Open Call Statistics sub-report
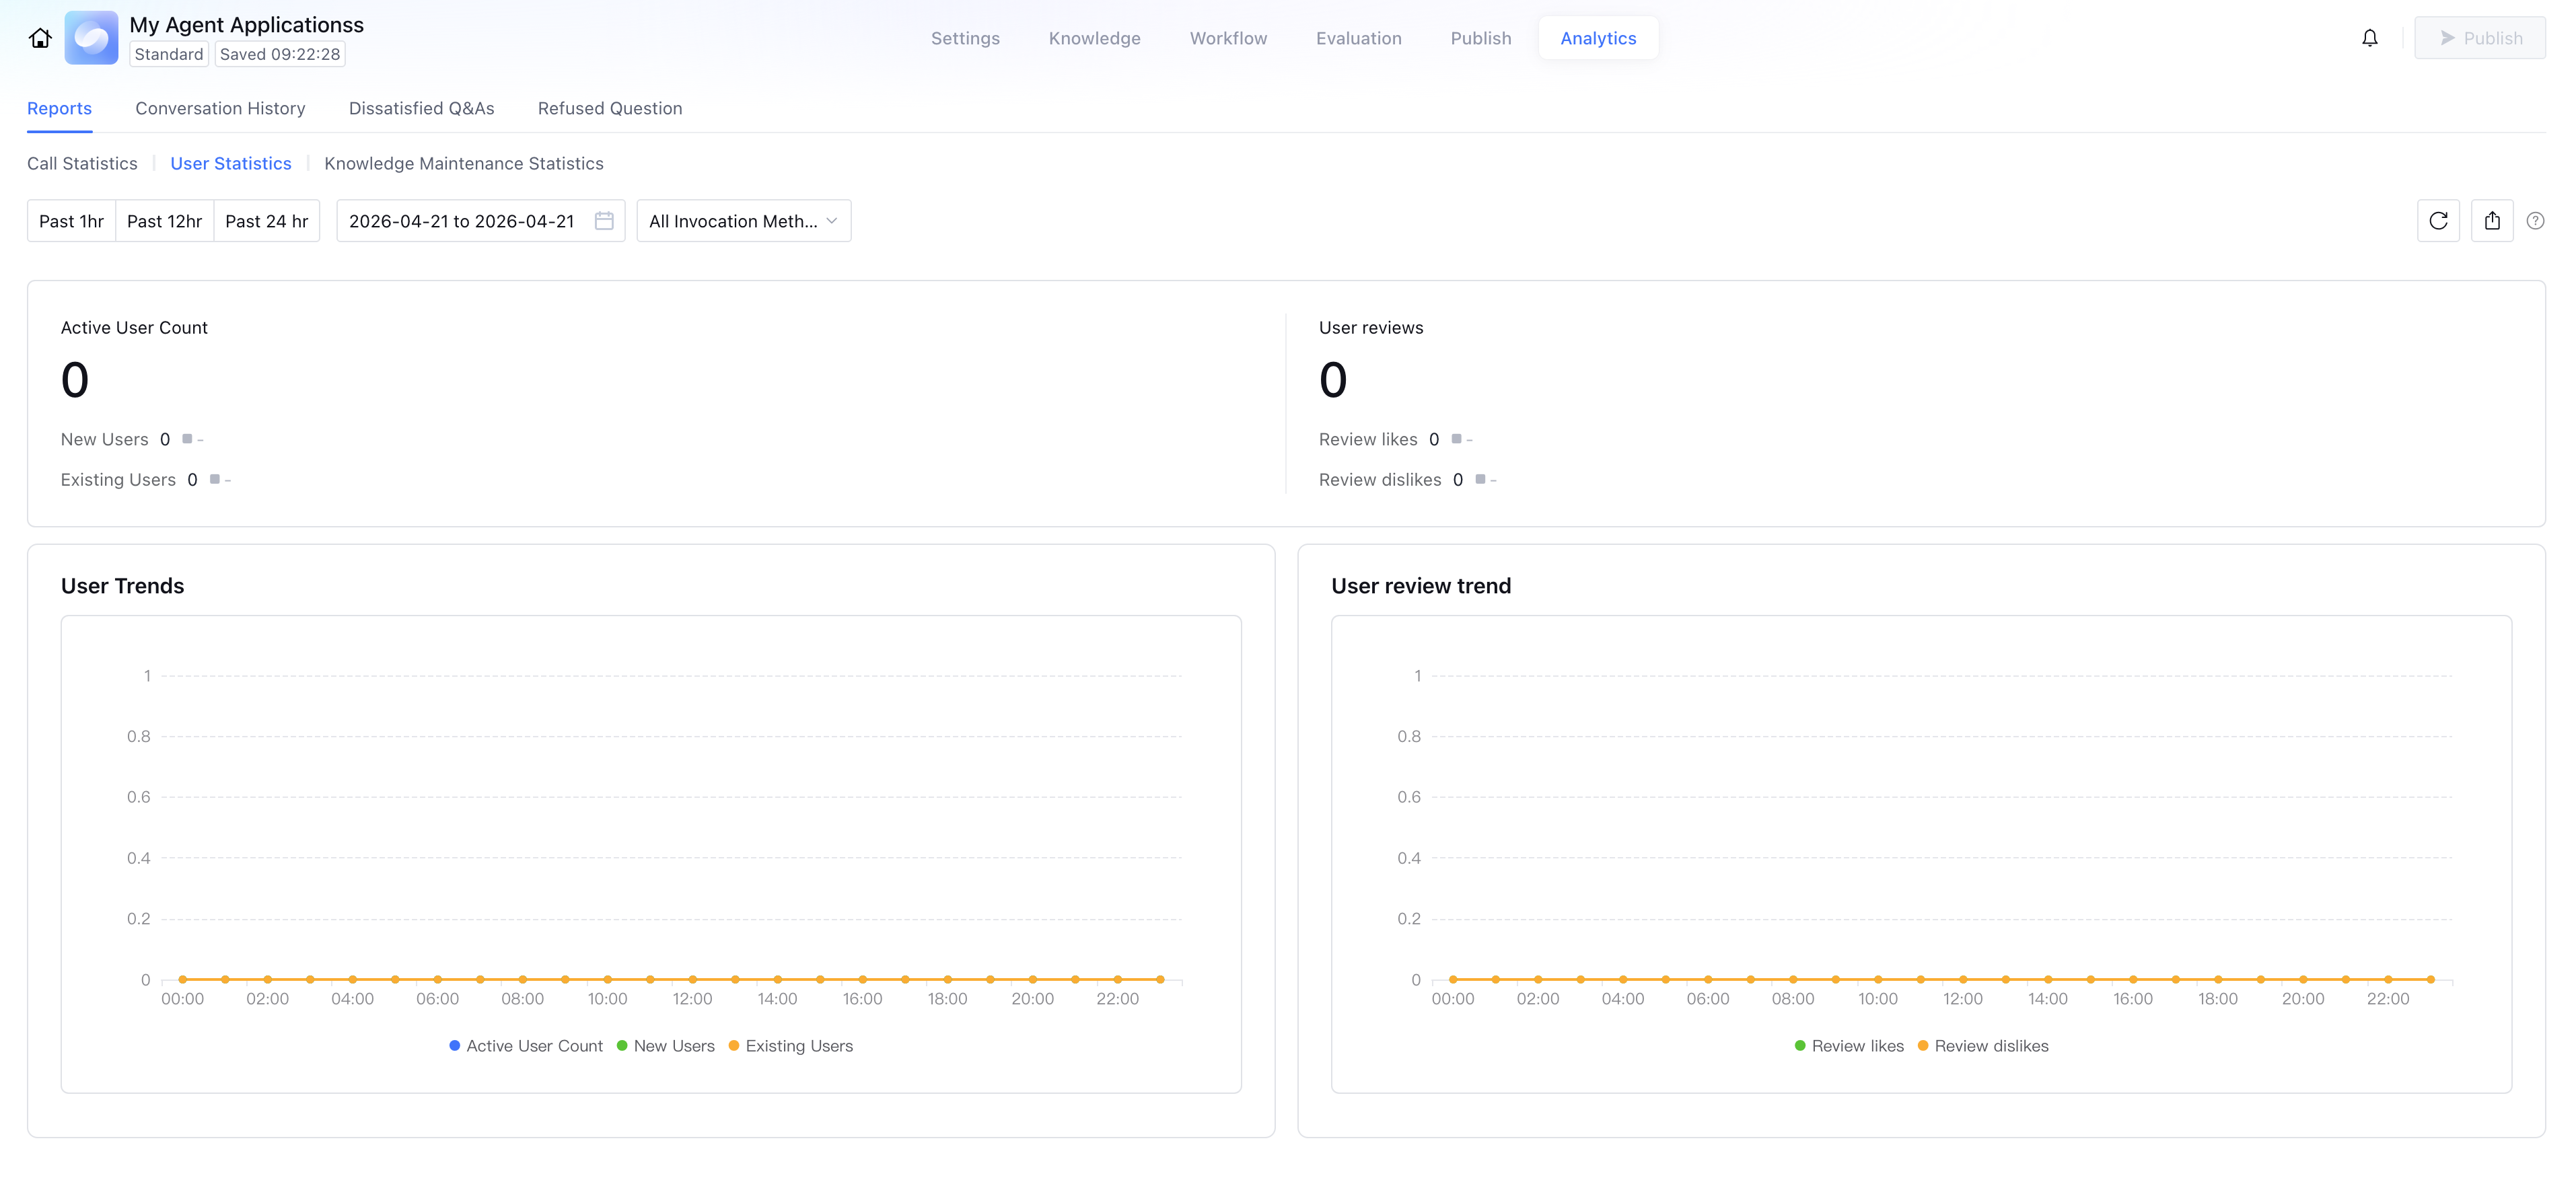The image size is (2576, 1184). click(82, 163)
